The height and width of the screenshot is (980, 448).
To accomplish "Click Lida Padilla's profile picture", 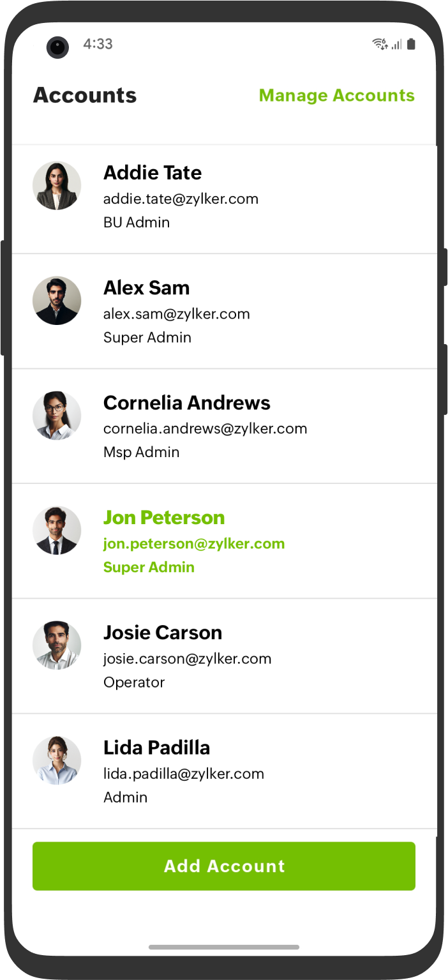I will tap(57, 760).
